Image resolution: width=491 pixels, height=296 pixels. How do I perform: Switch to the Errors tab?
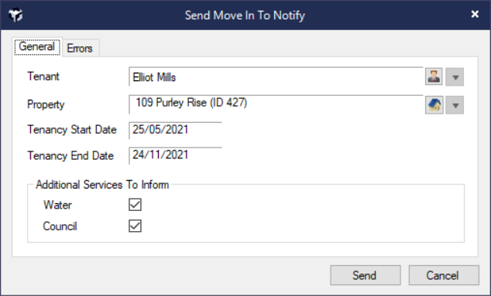click(x=81, y=48)
